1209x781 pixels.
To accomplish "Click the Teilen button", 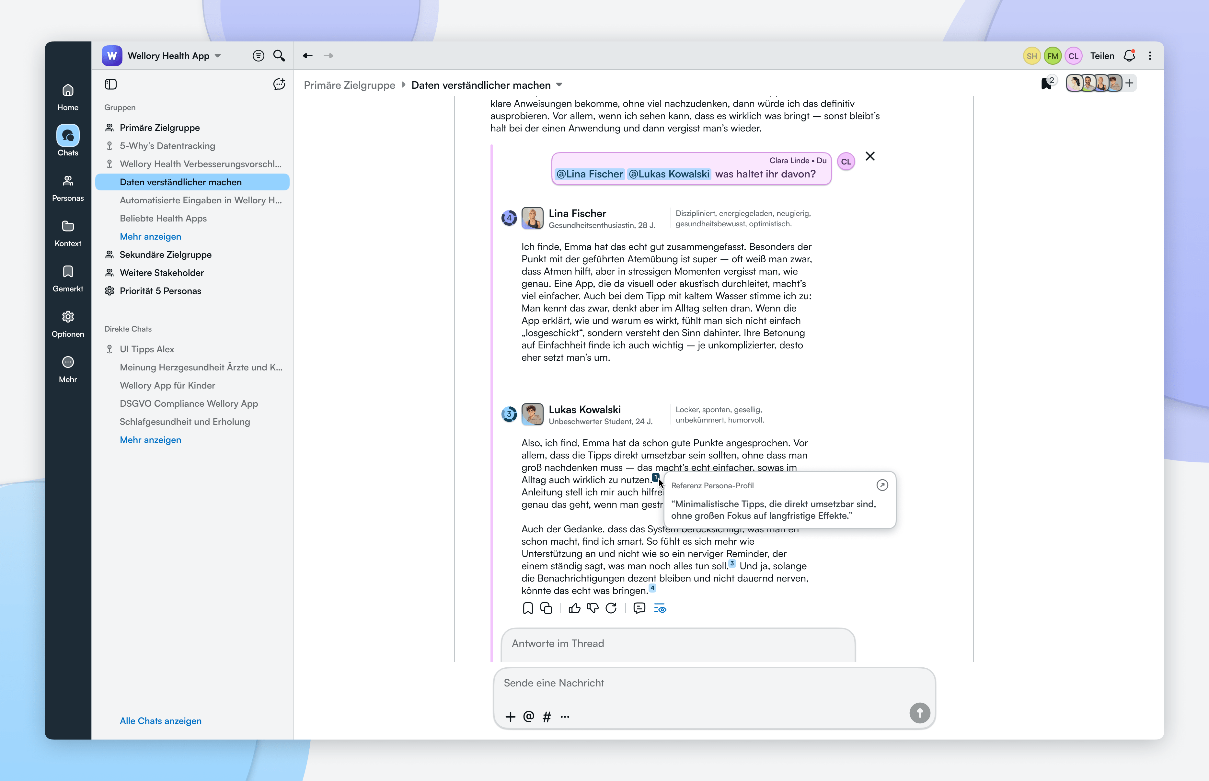I will pos(1102,56).
